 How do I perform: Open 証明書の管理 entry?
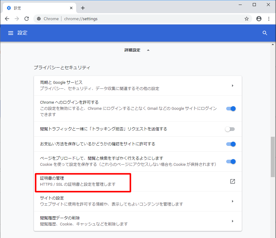click(x=138, y=181)
